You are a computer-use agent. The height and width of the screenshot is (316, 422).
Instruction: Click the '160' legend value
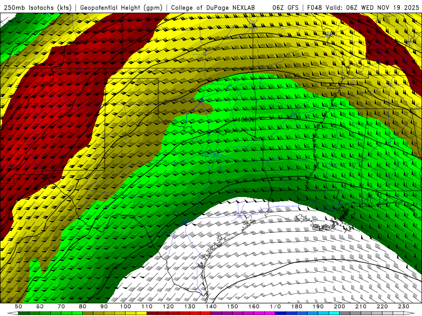point(254,307)
